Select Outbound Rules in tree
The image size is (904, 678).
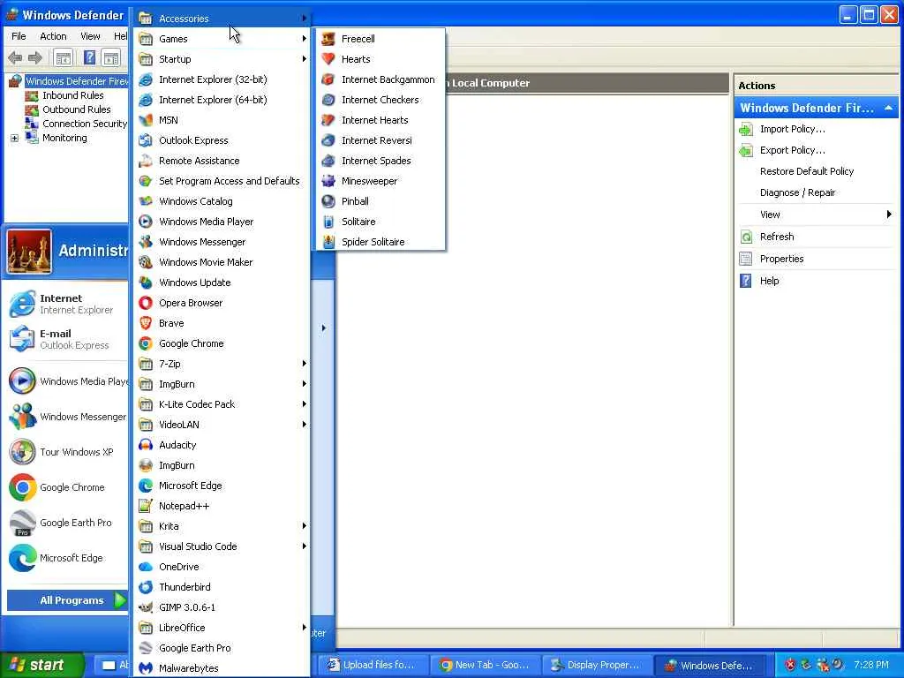click(76, 109)
